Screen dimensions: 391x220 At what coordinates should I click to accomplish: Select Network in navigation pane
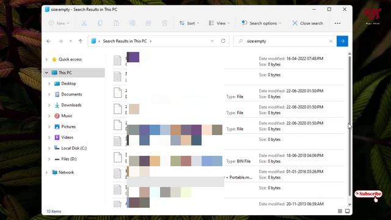tap(66, 172)
